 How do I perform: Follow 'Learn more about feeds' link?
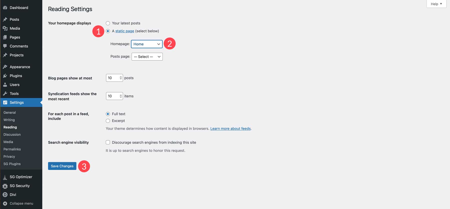coord(230,129)
